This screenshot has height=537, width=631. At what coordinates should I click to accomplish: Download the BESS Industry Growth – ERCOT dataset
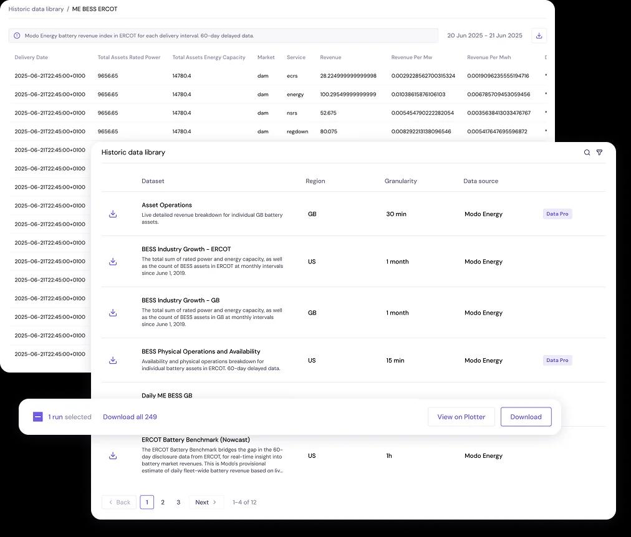tap(113, 262)
